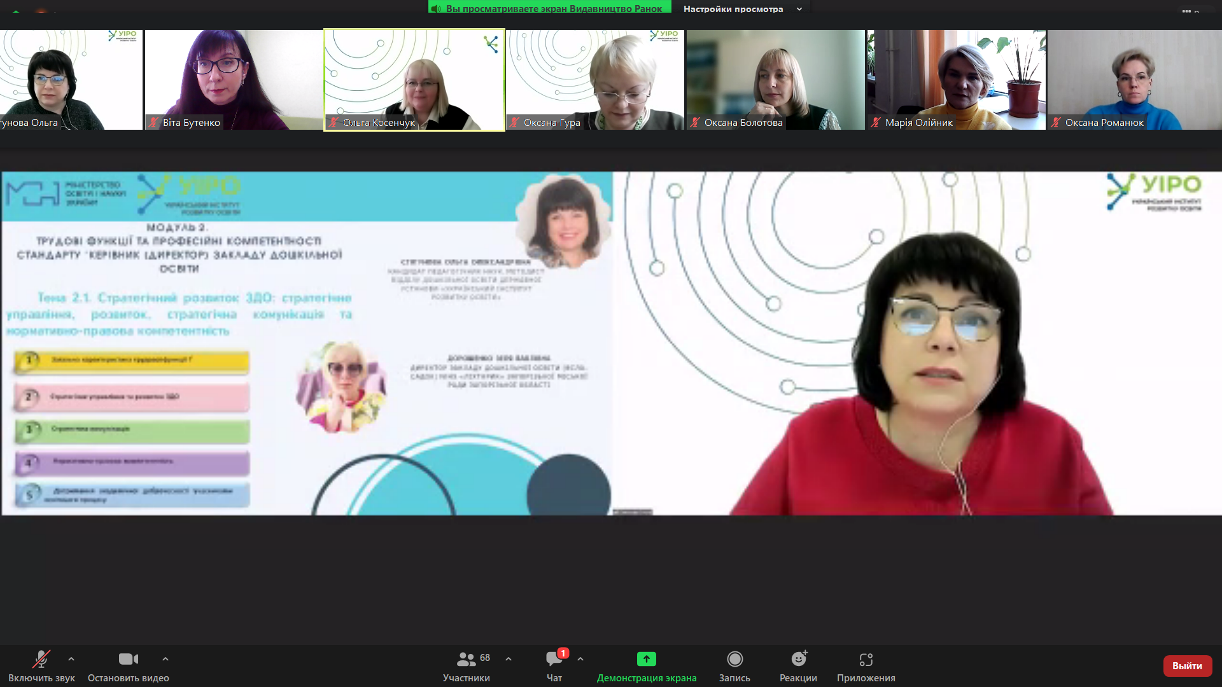Expand video options arrow next to camera

coord(165,659)
